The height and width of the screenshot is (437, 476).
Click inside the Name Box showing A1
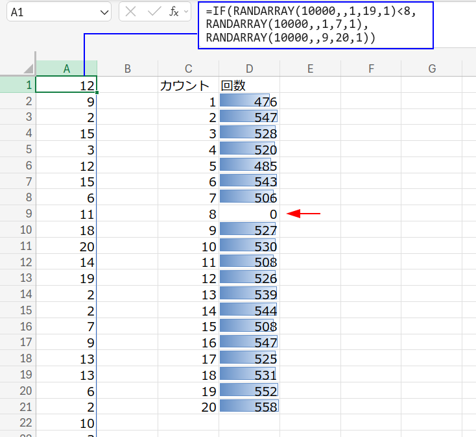tap(51, 12)
